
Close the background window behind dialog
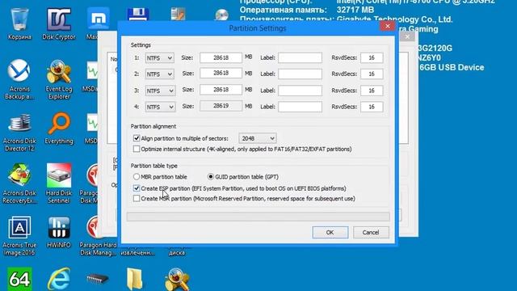click(x=407, y=36)
